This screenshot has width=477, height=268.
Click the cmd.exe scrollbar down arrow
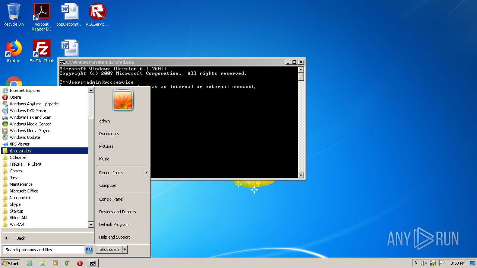[301, 175]
